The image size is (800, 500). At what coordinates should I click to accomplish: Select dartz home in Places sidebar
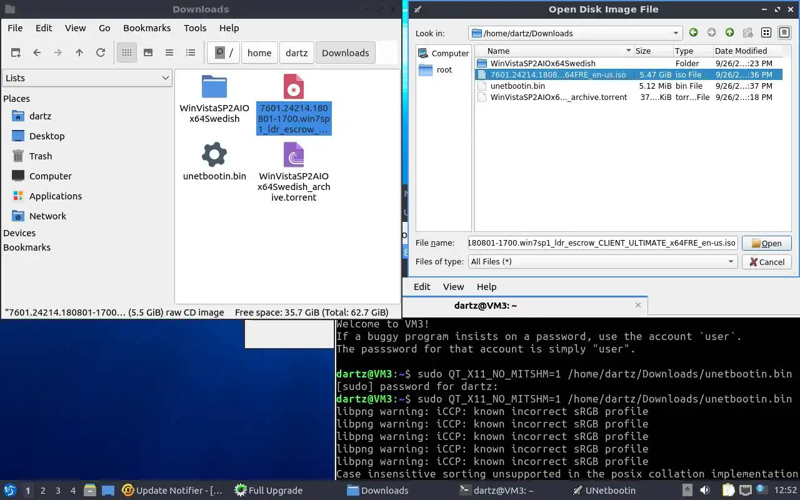click(40, 116)
